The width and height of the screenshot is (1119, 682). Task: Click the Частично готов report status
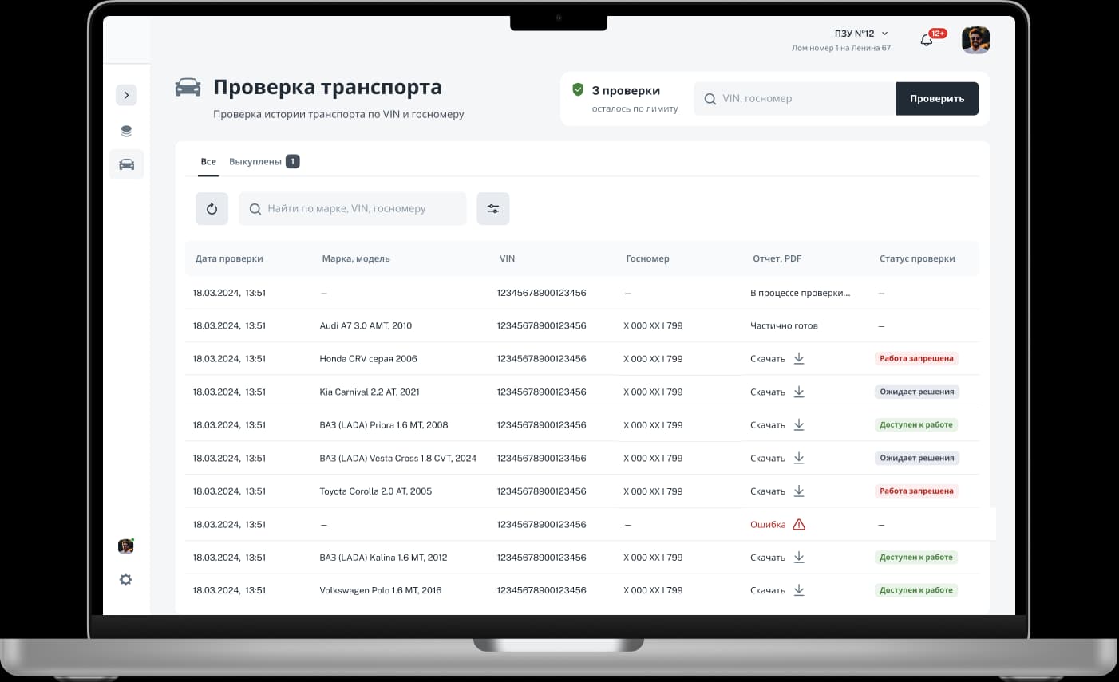click(784, 326)
